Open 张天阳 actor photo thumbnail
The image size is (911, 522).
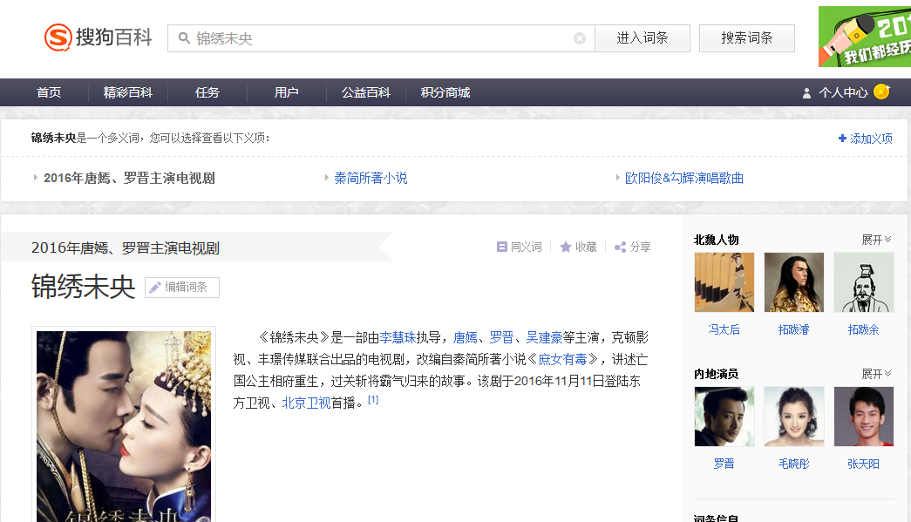[x=864, y=417]
